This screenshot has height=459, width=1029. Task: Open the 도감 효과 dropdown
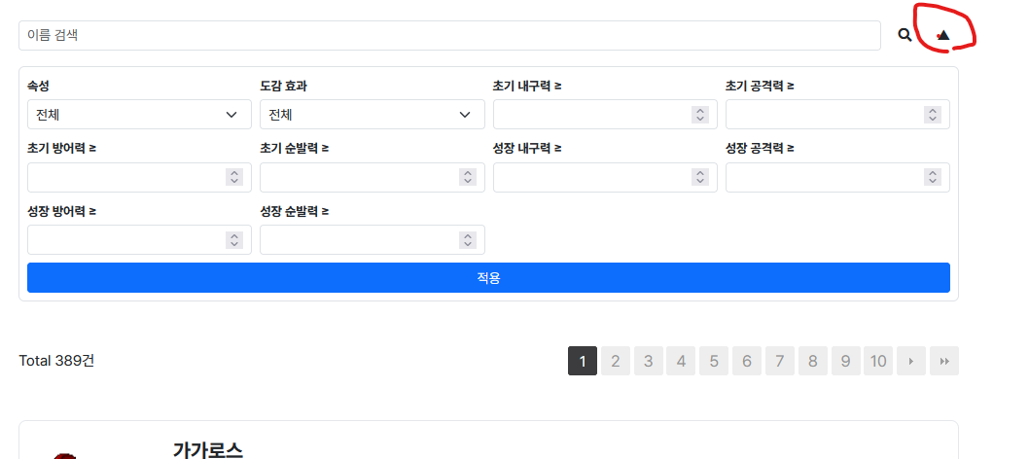372,115
